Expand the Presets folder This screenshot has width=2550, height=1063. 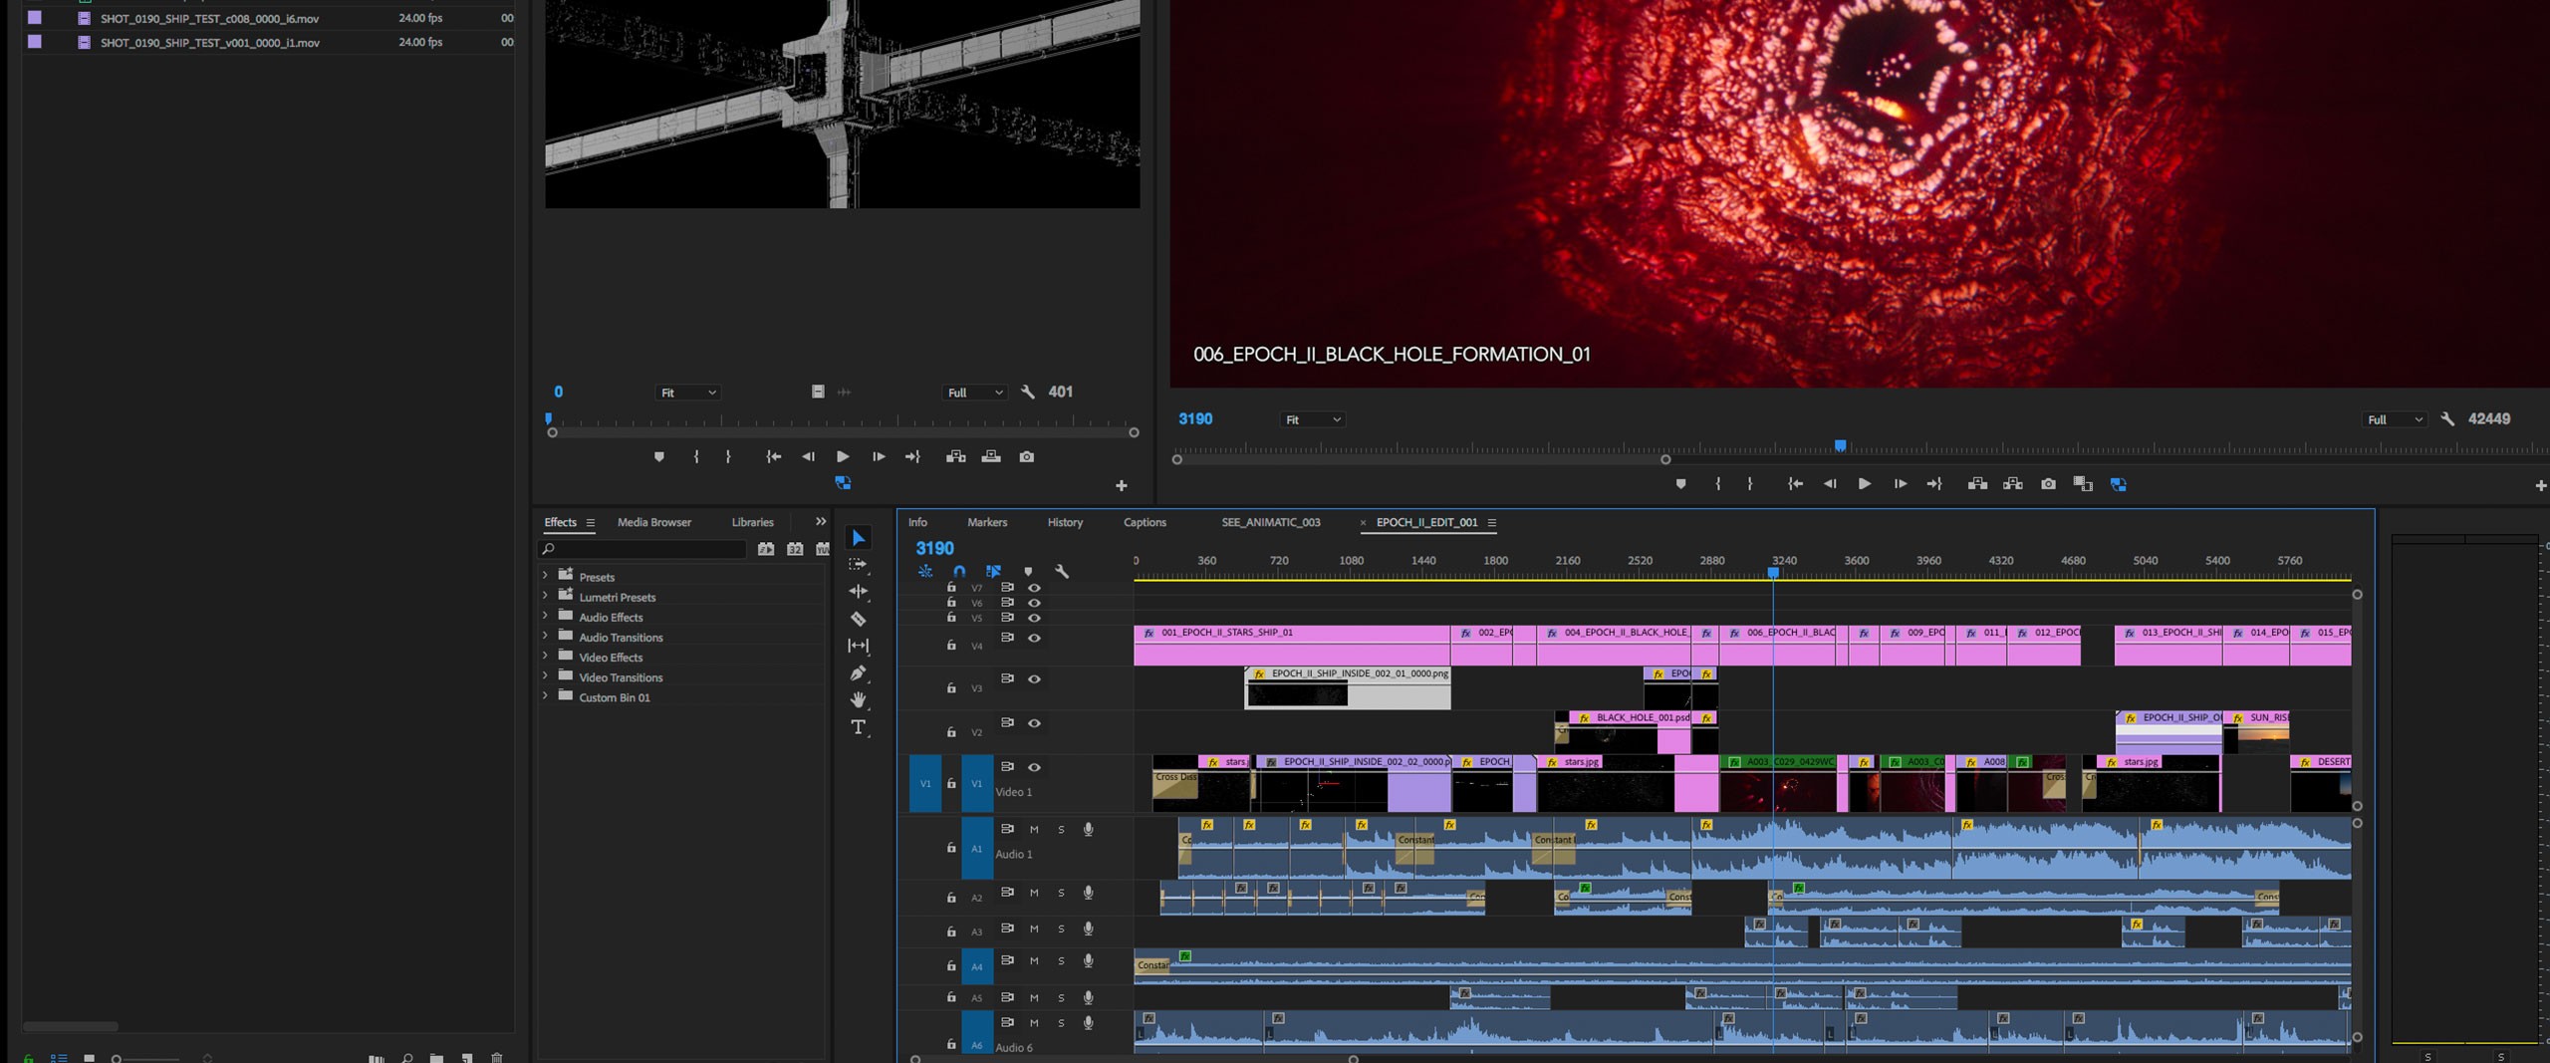point(545,576)
